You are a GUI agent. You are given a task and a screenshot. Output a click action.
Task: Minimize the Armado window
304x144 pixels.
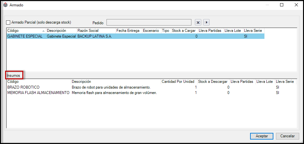pos(268,5)
